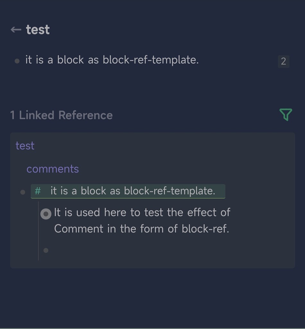
Task: Click bullet beside the # block reference
Action: pyautogui.click(x=23, y=192)
